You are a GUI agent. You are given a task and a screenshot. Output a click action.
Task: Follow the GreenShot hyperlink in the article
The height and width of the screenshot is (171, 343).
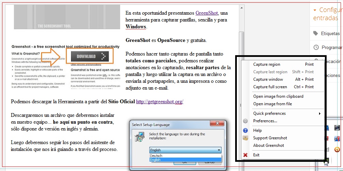(207, 13)
